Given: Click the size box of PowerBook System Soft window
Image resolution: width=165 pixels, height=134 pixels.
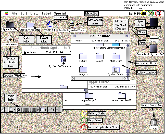Looking at the screenshot, I should tap(86, 91).
